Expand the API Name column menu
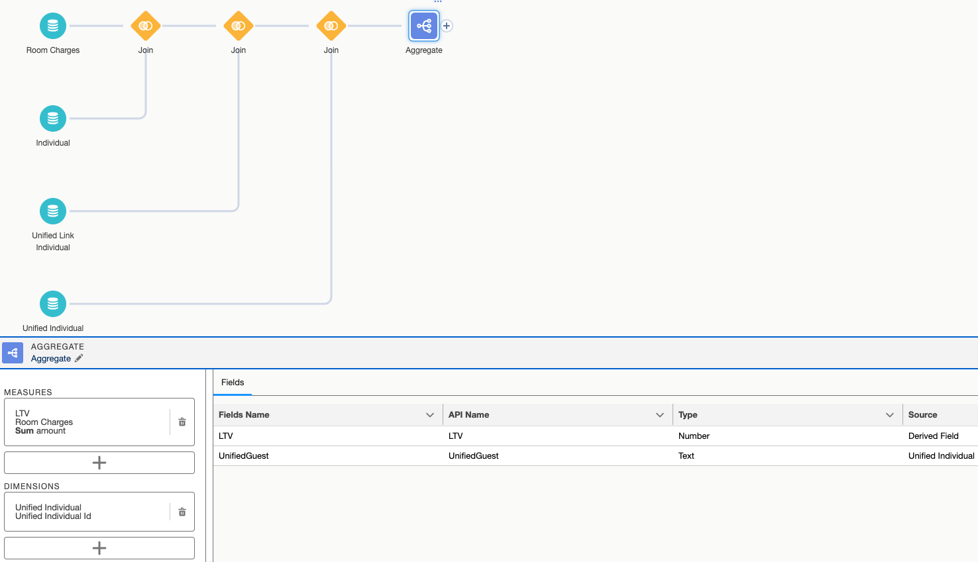Viewport: 978px width, 562px height. pos(660,415)
